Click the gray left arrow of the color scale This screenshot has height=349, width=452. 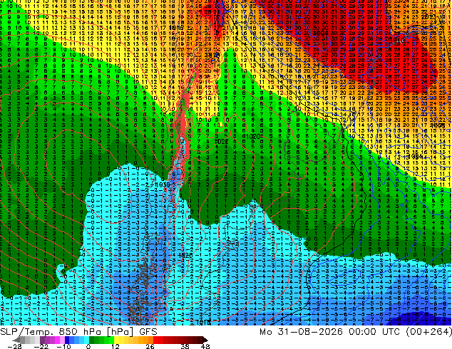16,340
